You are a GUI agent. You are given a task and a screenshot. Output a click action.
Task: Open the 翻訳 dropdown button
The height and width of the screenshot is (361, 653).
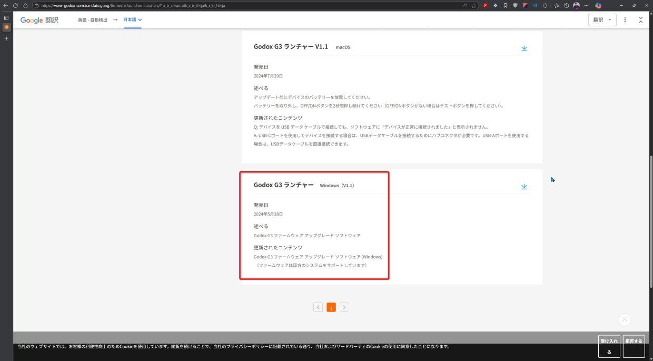tap(602, 20)
